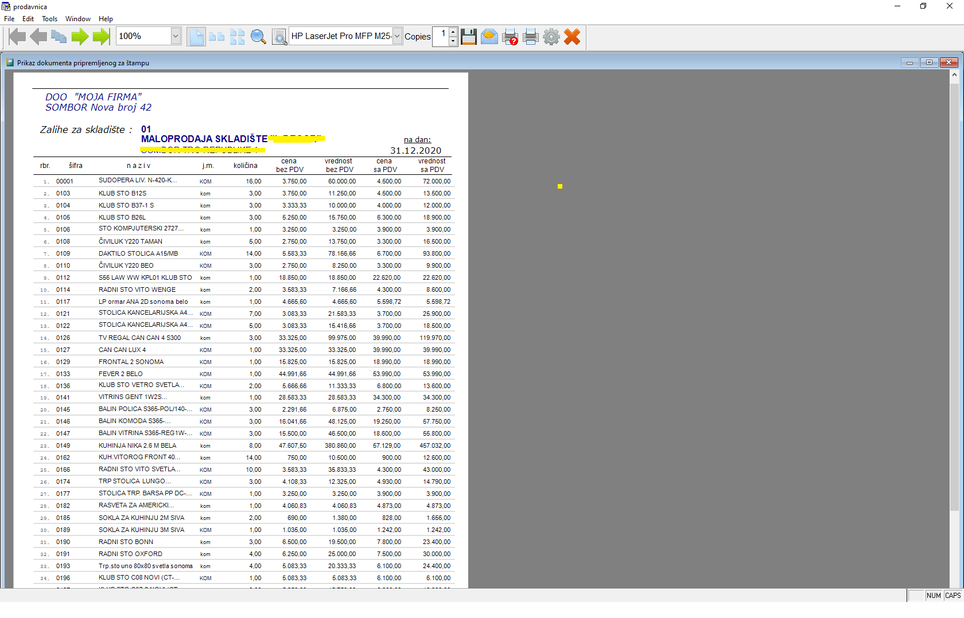Switch to multi-page grid view
Viewport: 964px width, 618px height.
(237, 37)
